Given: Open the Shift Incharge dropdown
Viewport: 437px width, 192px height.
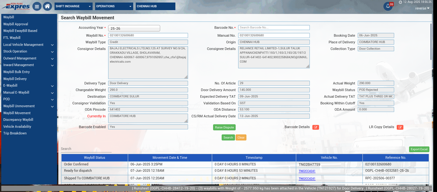Looking at the screenshot, I should pos(73,6).
